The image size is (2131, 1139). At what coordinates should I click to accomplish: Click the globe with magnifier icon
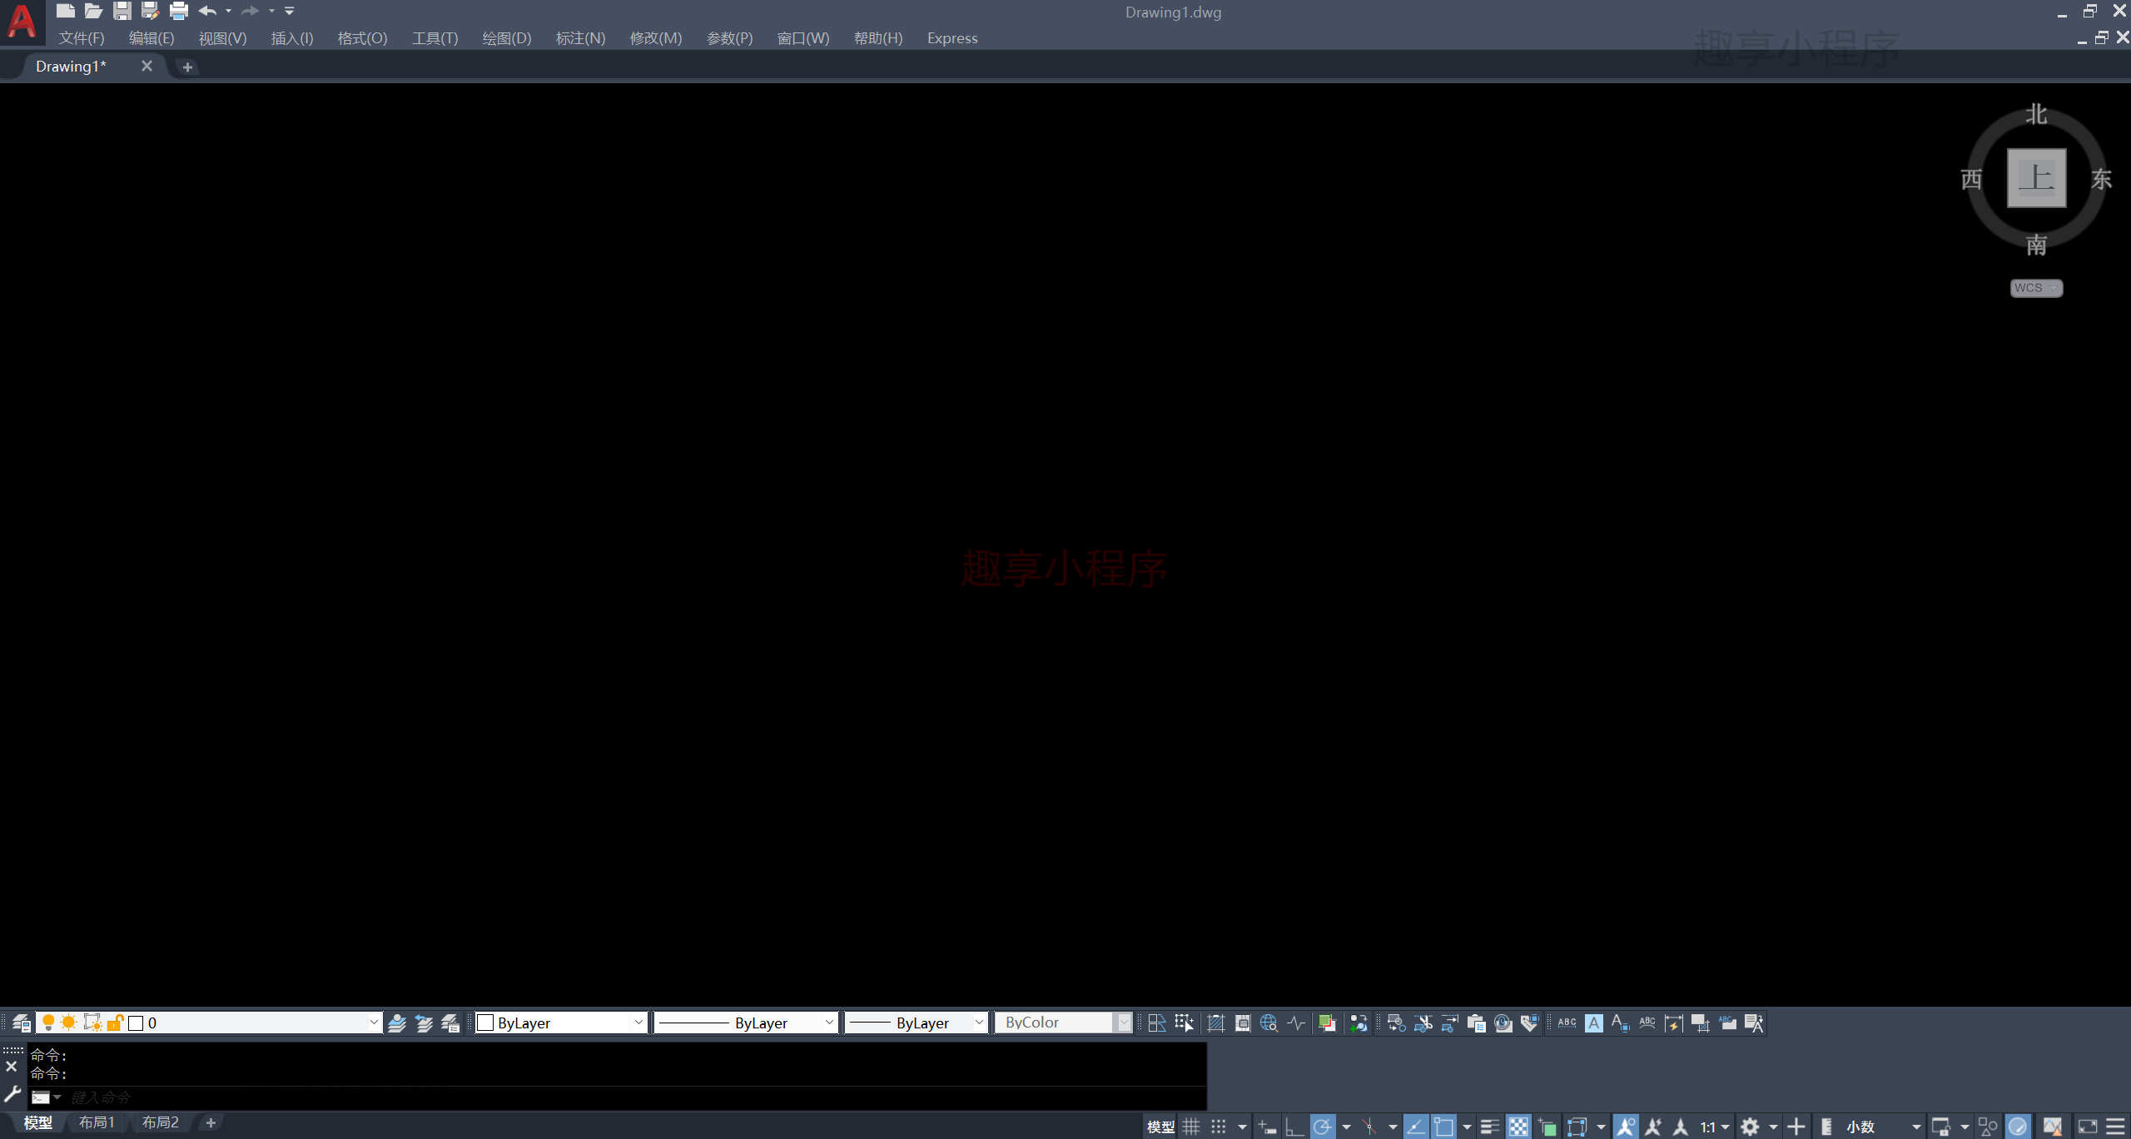(1269, 1023)
